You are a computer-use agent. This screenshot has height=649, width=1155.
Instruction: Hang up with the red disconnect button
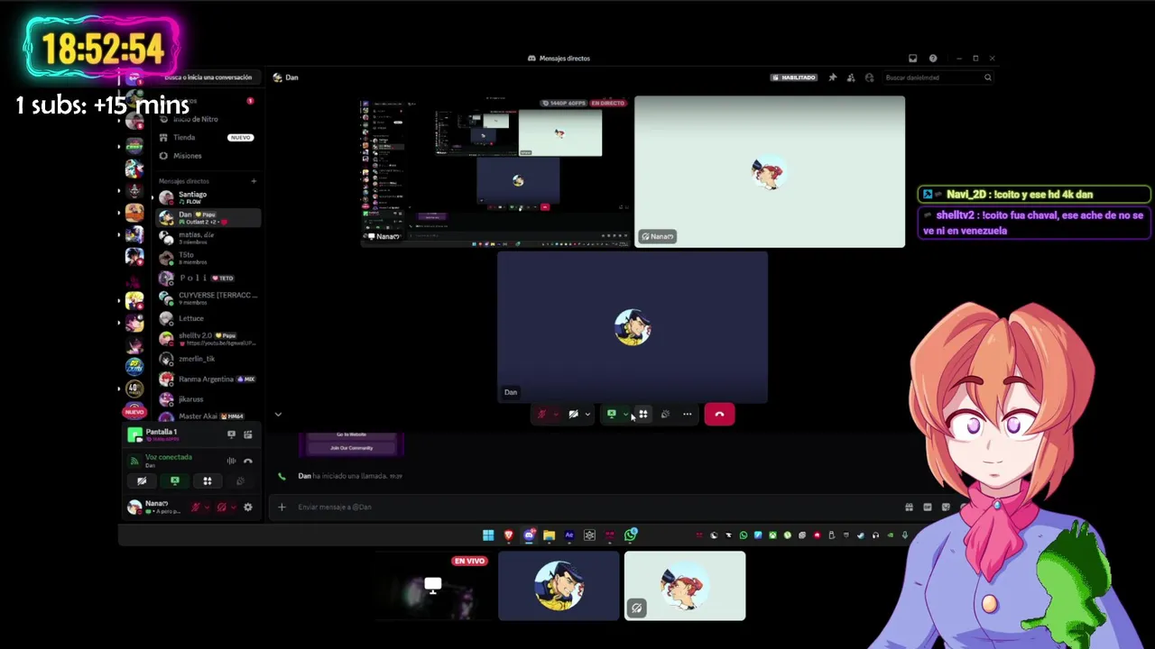(719, 415)
